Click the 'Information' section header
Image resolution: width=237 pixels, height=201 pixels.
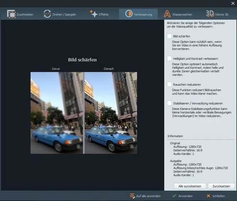pyautogui.click(x=175, y=136)
